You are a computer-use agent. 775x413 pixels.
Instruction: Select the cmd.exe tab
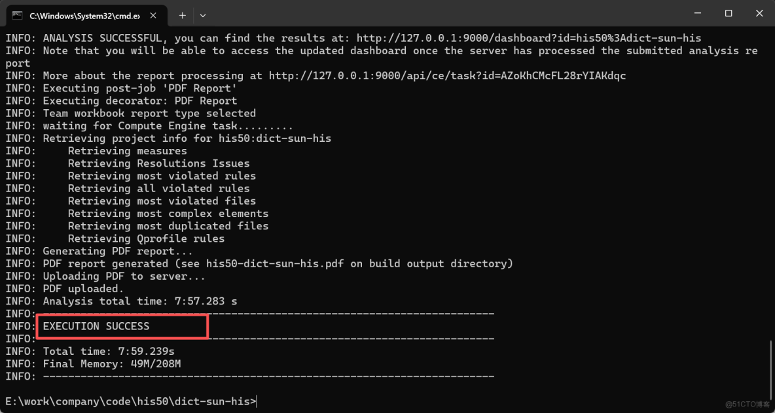[85, 14]
